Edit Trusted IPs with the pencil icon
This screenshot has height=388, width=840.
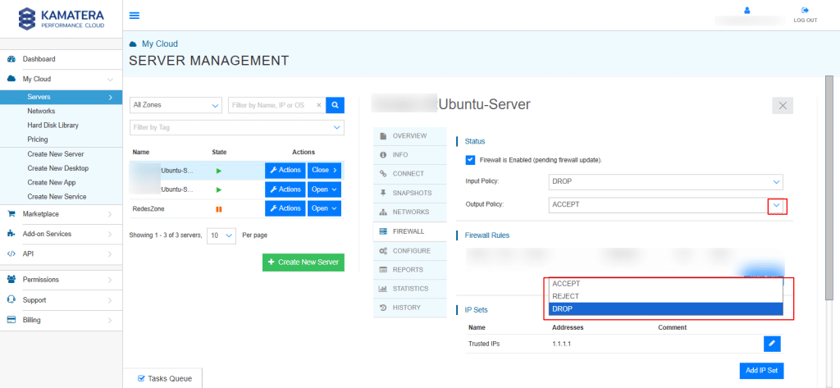point(772,344)
